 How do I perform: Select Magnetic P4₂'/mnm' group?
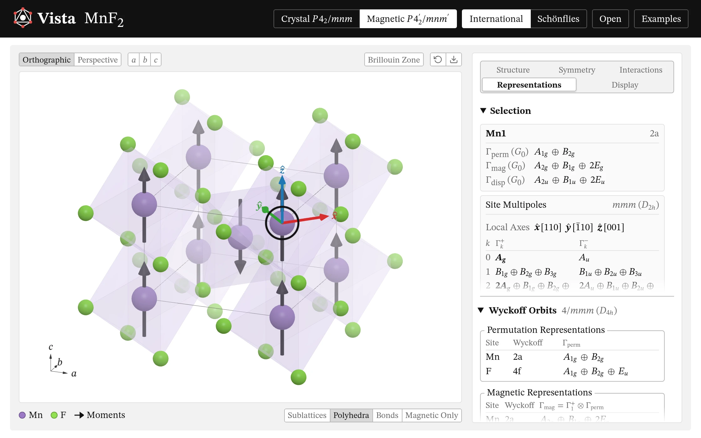point(408,19)
